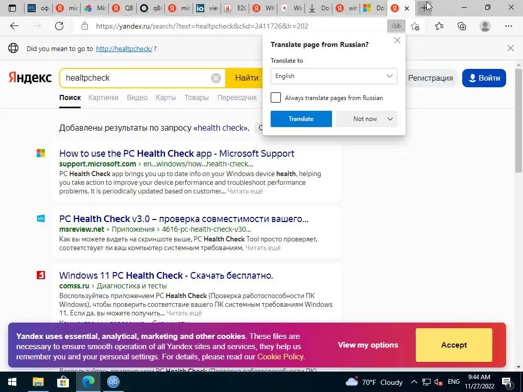The image size is (523, 392).
Task: Click View my options in the cookie banner
Action: 368,345
